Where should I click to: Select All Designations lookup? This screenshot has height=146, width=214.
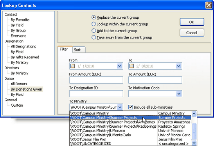coord(23,46)
